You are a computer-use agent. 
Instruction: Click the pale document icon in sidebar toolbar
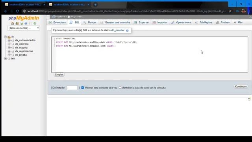click(x=30, y=23)
